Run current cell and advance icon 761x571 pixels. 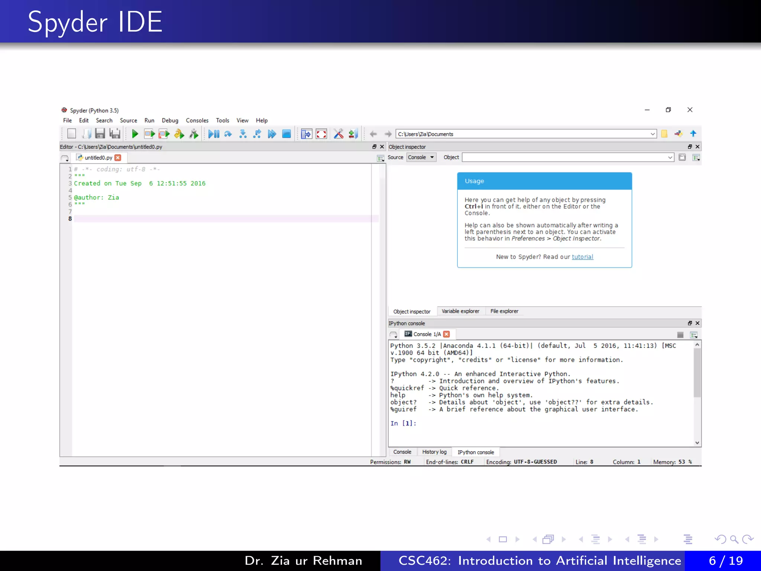[164, 134]
